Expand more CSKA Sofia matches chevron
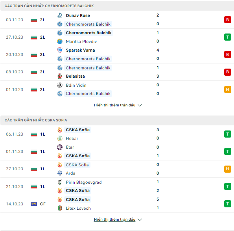Viewport: 234px width, 231px height. pyautogui.click(x=140, y=220)
